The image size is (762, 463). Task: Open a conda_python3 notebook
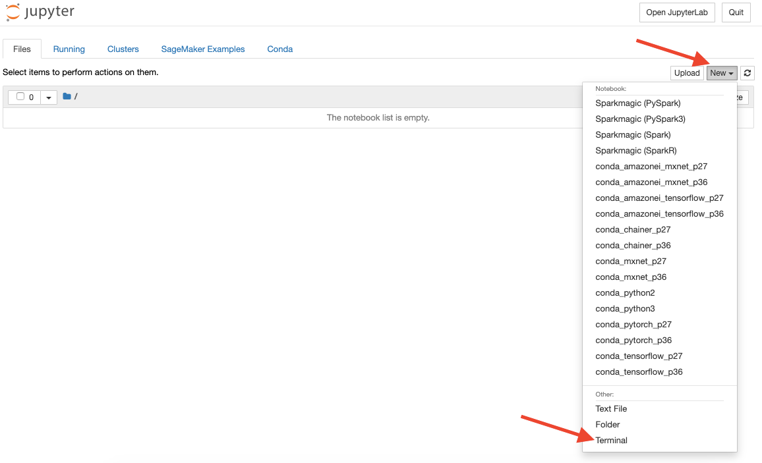625,308
